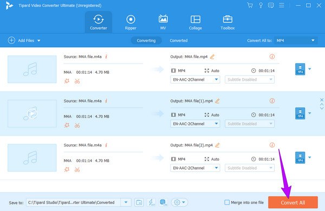Open the shopping cart purchase icon

tap(250, 5)
